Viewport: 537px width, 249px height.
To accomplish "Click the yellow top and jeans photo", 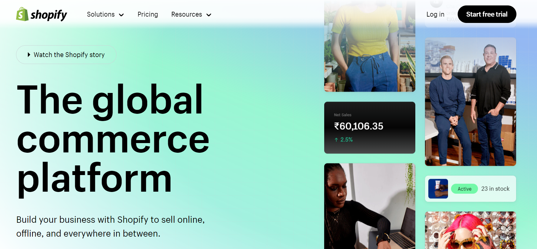I will [x=370, y=46].
